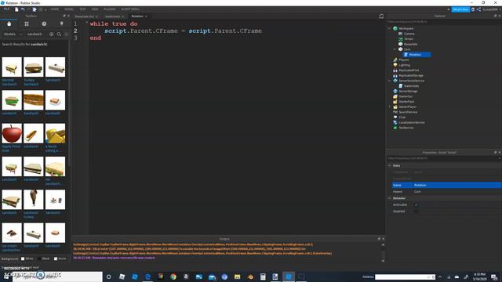
Task: Click the Lighting bulb icon in Explorer
Action: [395, 65]
